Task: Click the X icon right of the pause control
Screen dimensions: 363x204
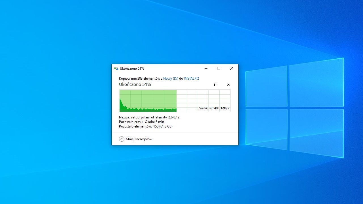Action: [228, 85]
